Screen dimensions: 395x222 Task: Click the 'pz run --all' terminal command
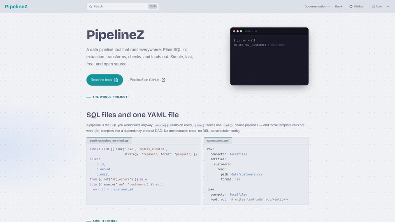[x=246, y=40]
